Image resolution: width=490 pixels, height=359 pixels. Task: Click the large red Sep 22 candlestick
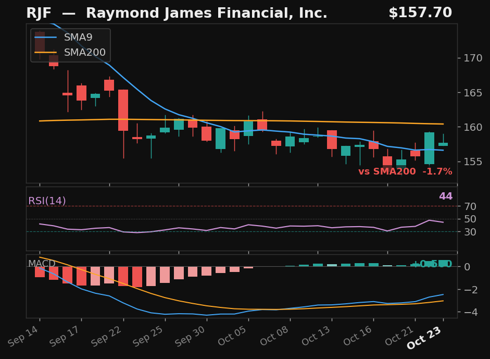pyautogui.click(x=123, y=110)
